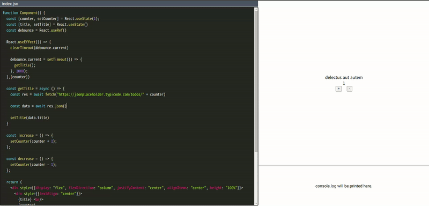Click the editor scrollbar up arrow

coord(256,9)
